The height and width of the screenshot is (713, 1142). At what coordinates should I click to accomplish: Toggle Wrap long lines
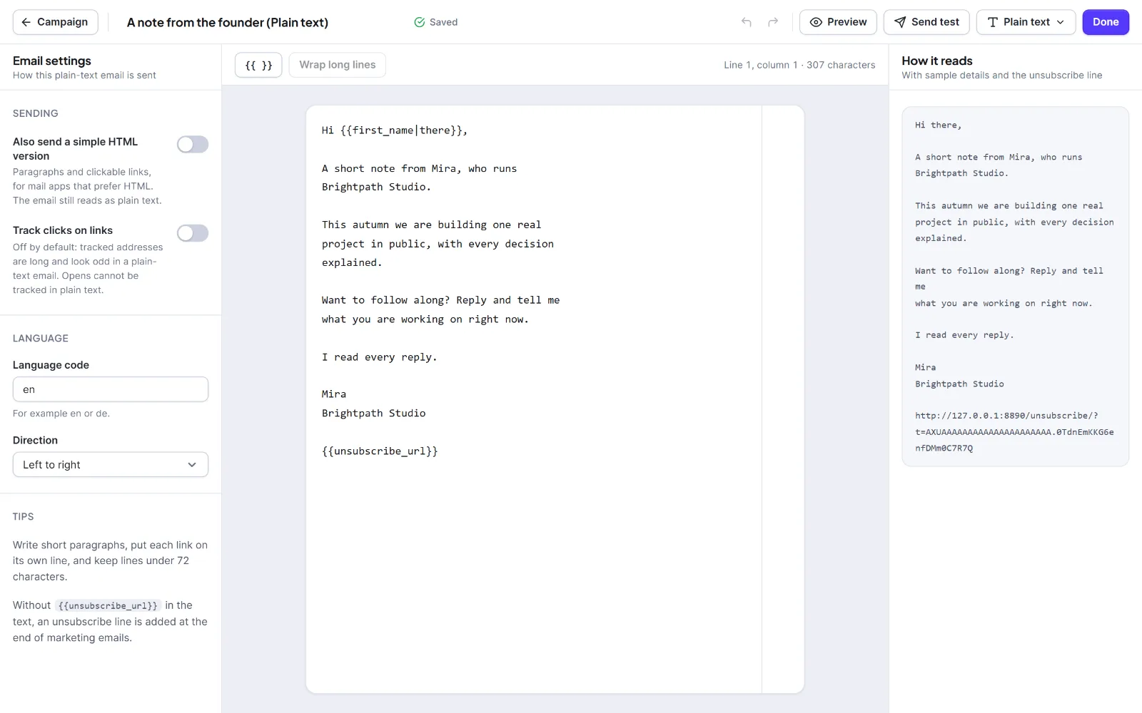[x=338, y=65]
